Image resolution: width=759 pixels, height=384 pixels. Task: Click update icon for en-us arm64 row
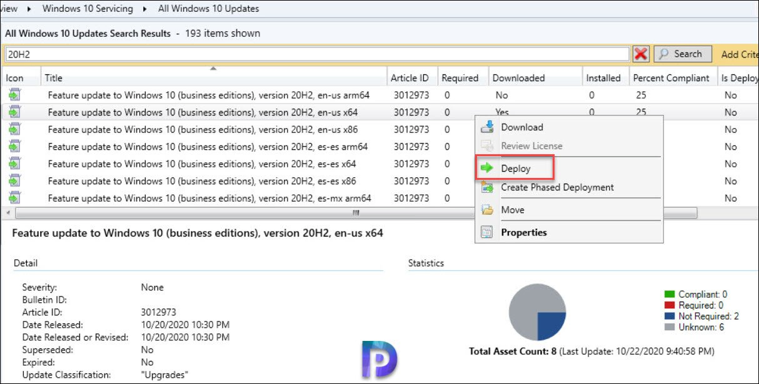(14, 96)
